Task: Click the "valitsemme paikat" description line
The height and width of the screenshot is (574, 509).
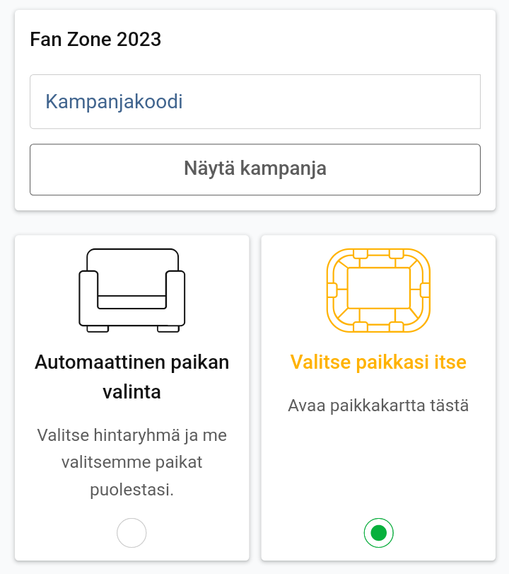Action: tap(131, 462)
